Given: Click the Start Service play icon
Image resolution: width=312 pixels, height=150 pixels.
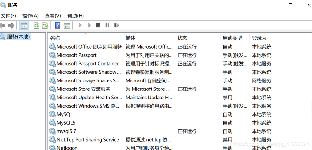Looking at the screenshot, I should [80, 25].
